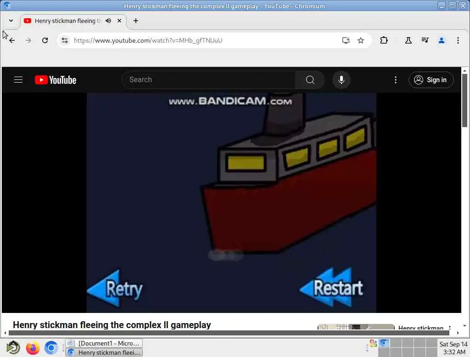Open media controls icon in toolbar

point(425,40)
